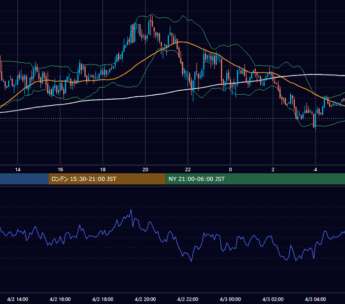This screenshot has width=345, height=304.
Task: Click the 4/2 16:00 indicator time label
Action: 60,299
